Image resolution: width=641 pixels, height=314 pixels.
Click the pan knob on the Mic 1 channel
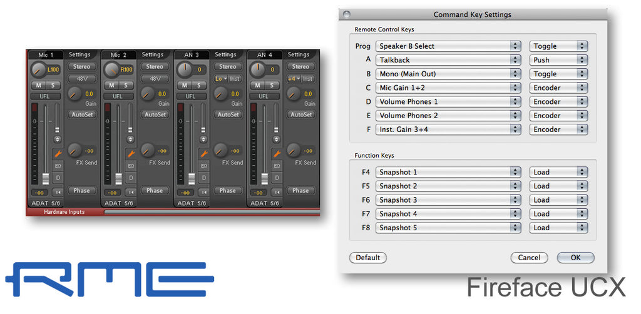click(38, 69)
